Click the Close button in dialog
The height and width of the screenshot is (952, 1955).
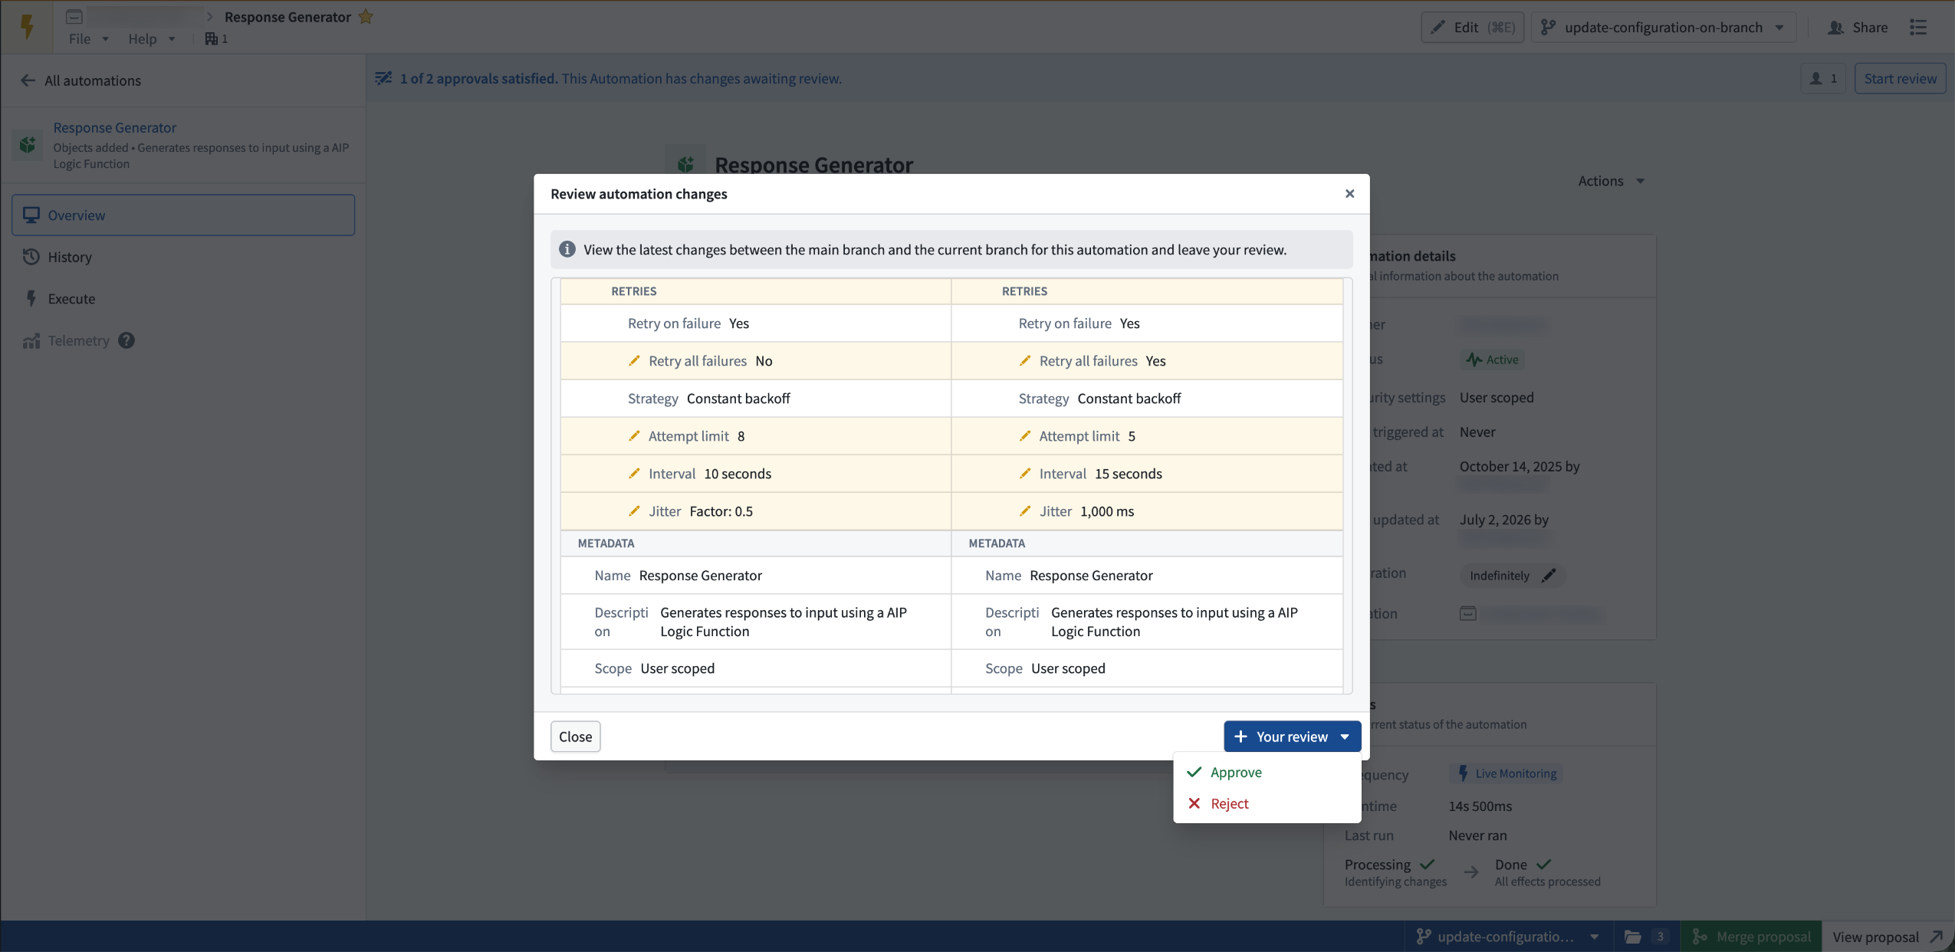[575, 736]
